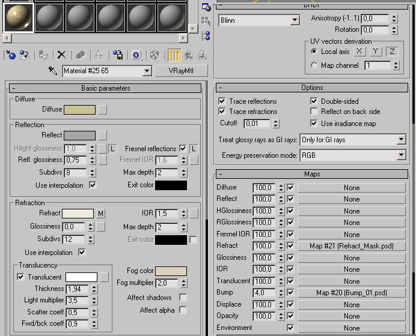Click the Diffuse color swatch
416x336 pixels.
click(x=79, y=110)
